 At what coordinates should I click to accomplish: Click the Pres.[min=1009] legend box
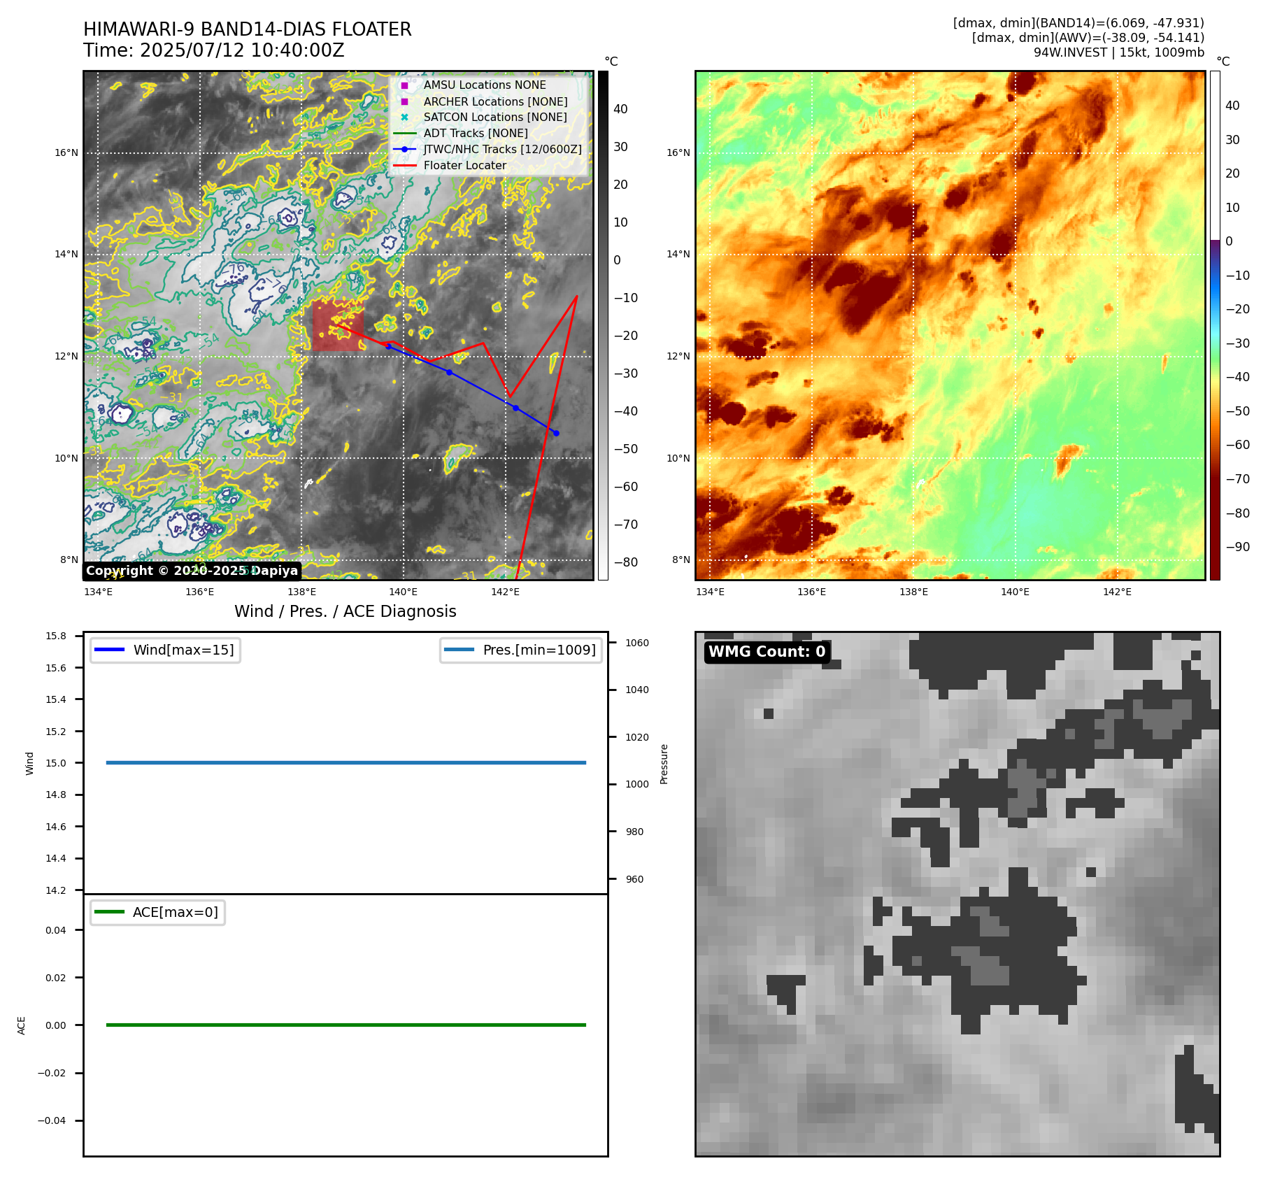click(521, 650)
